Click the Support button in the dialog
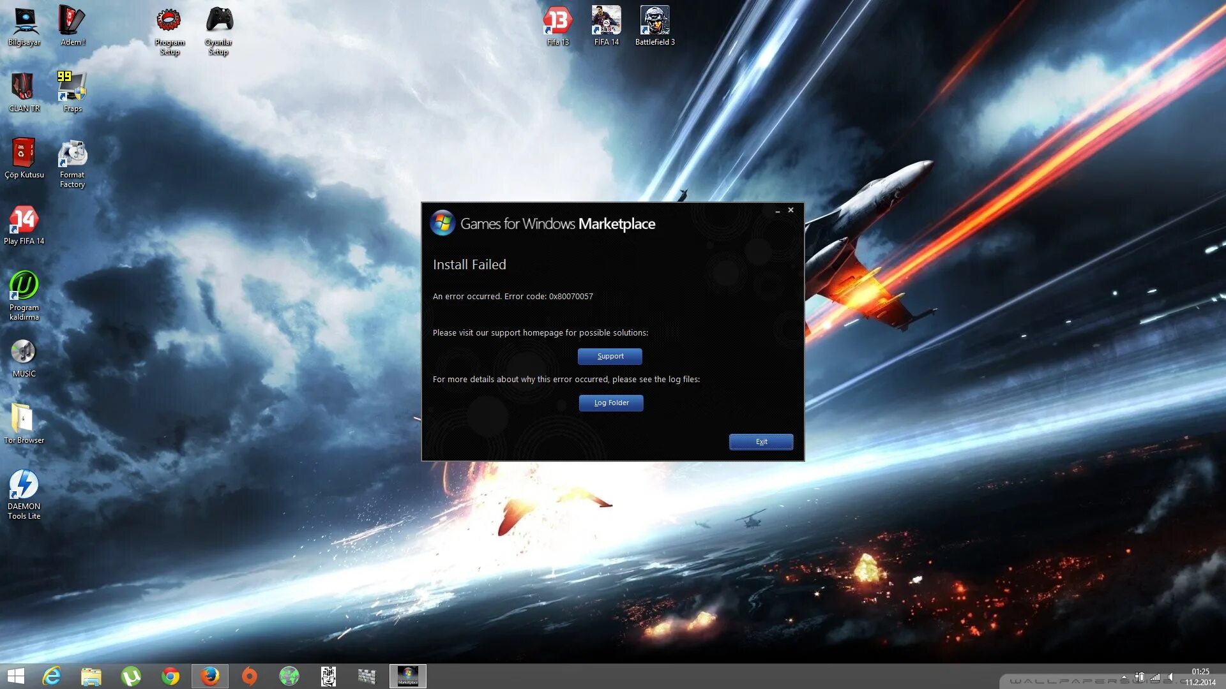The width and height of the screenshot is (1226, 689). [x=610, y=356]
